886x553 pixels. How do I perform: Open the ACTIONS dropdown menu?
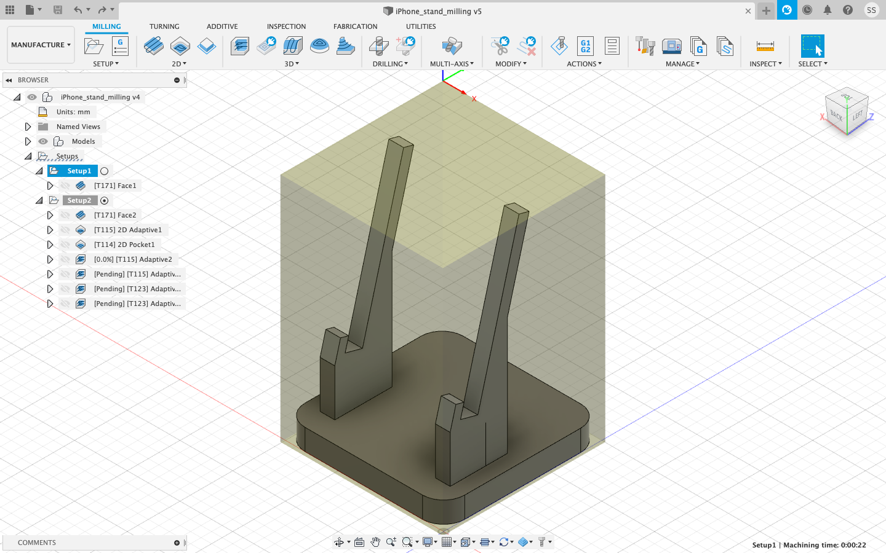(x=585, y=64)
